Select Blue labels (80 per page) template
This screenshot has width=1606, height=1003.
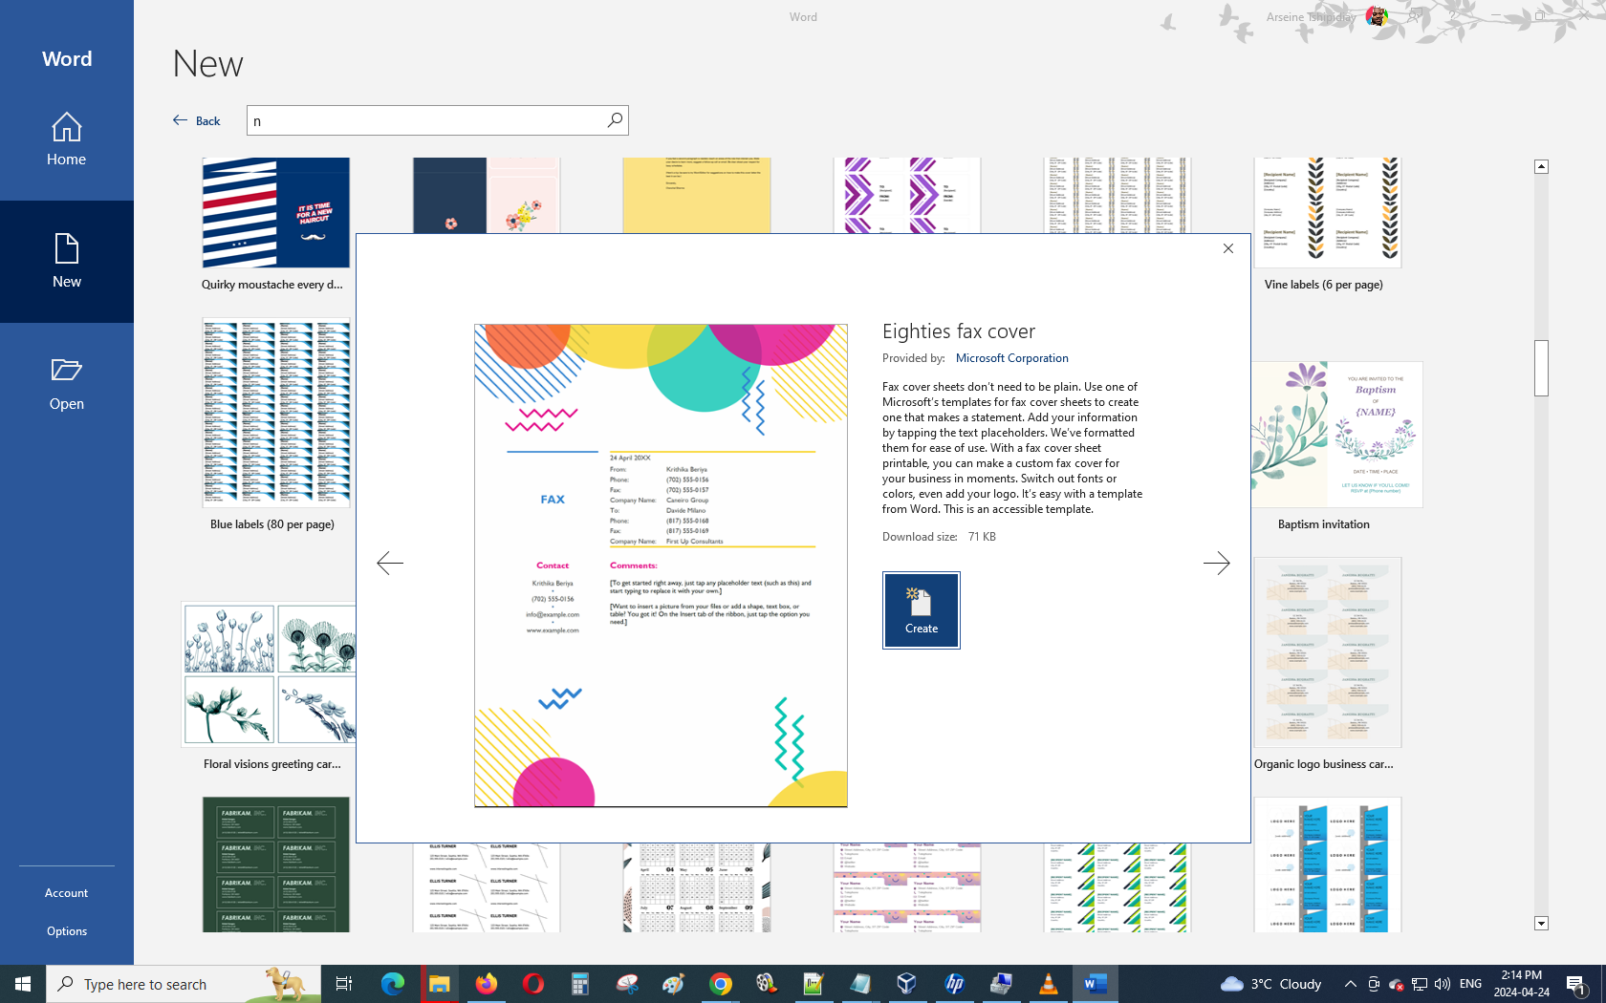coord(275,413)
